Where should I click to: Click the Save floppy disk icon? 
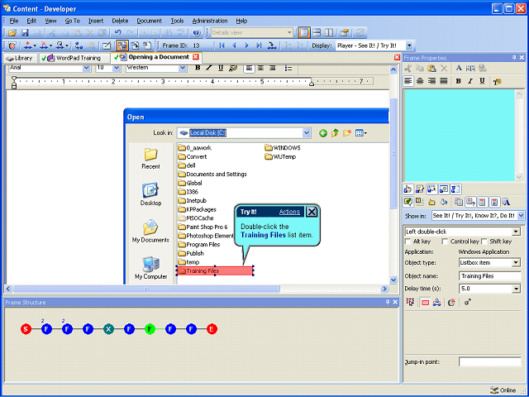pyautogui.click(x=25, y=33)
